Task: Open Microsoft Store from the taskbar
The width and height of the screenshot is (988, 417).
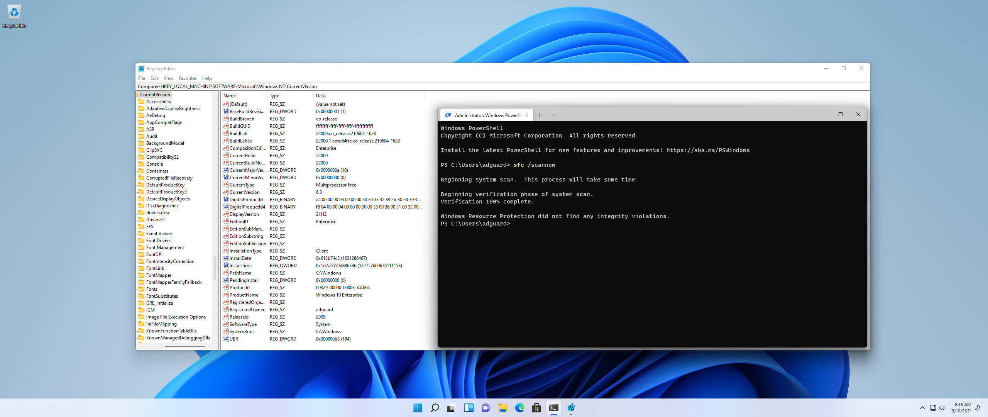Action: tap(536, 408)
